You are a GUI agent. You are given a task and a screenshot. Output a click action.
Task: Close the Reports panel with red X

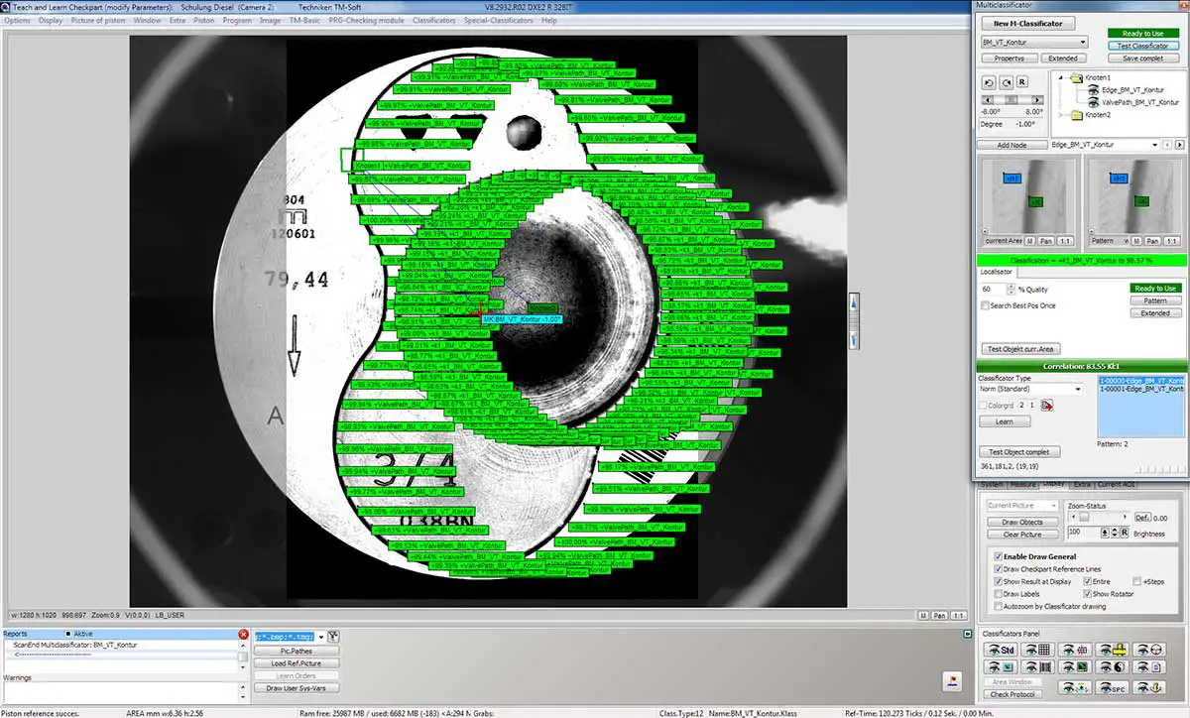(243, 634)
